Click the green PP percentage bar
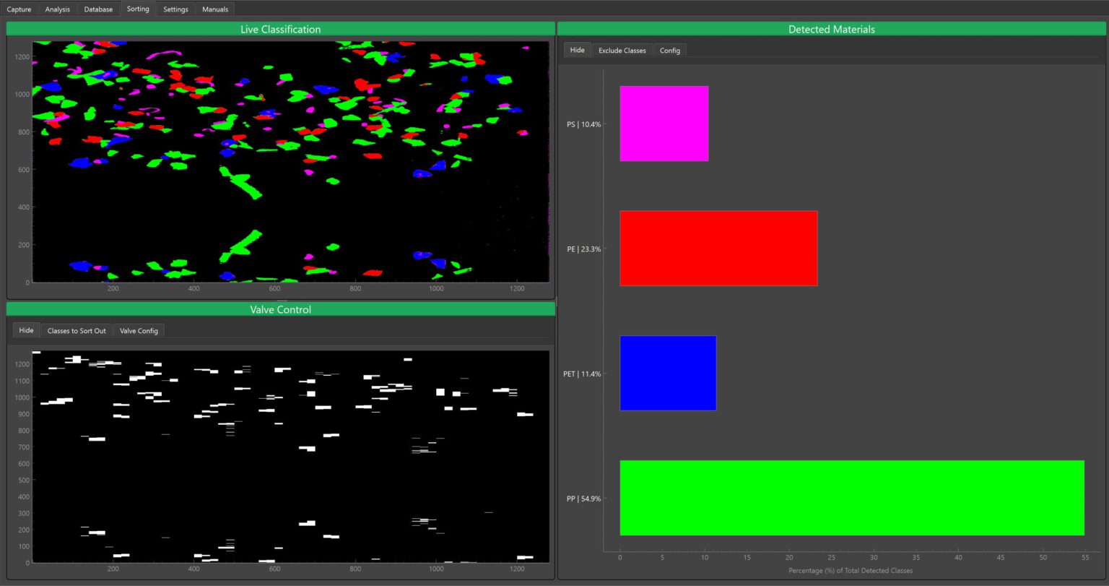This screenshot has height=586, width=1109. (851, 498)
